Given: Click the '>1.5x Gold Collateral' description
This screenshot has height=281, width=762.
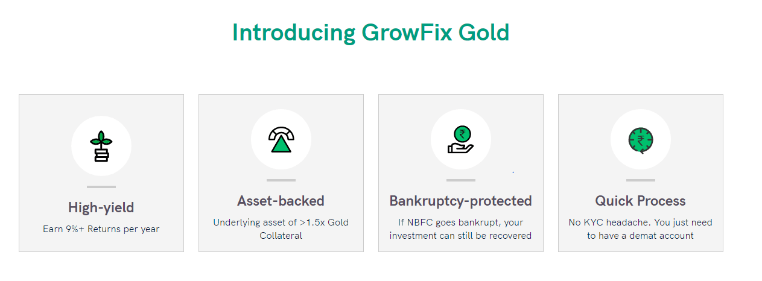Looking at the screenshot, I should pos(281,229).
